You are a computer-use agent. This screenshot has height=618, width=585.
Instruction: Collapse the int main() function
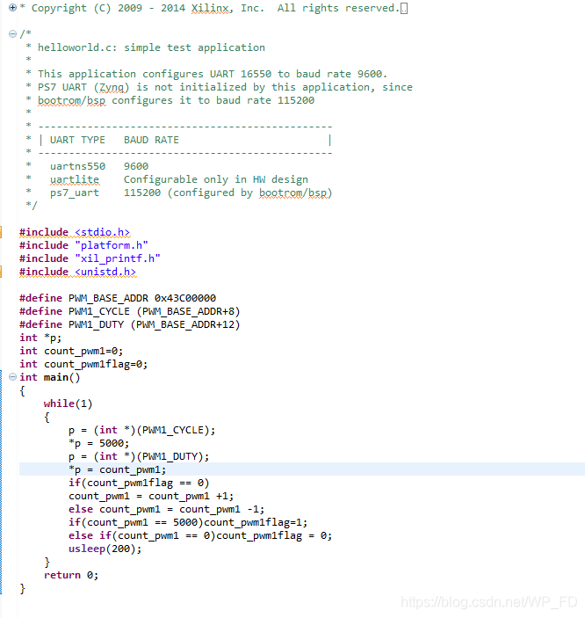click(12, 377)
